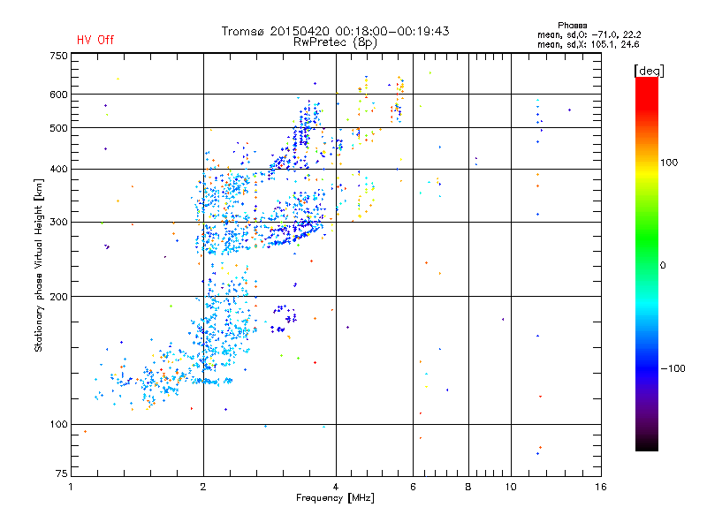Click x-axis tick label '10'
This screenshot has height=530, width=707.
[x=511, y=487]
